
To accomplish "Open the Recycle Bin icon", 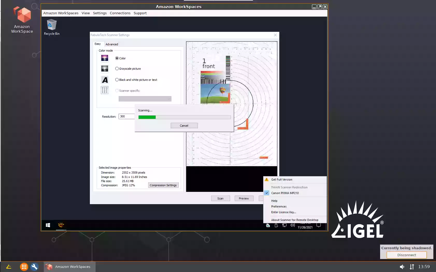I will [x=52, y=27].
